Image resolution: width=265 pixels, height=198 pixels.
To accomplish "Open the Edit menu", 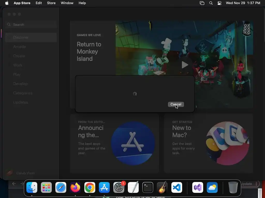I will click(x=39, y=3).
